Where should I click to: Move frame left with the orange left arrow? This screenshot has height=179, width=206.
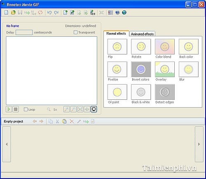(x=35, y=121)
